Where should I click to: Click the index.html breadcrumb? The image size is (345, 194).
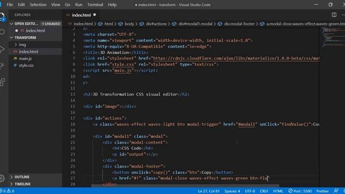82,24
